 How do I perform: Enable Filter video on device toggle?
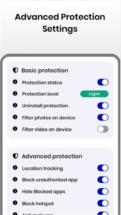103,129
